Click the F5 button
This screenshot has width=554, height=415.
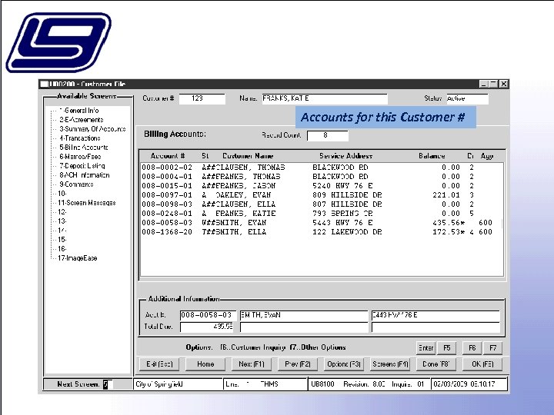click(x=447, y=348)
